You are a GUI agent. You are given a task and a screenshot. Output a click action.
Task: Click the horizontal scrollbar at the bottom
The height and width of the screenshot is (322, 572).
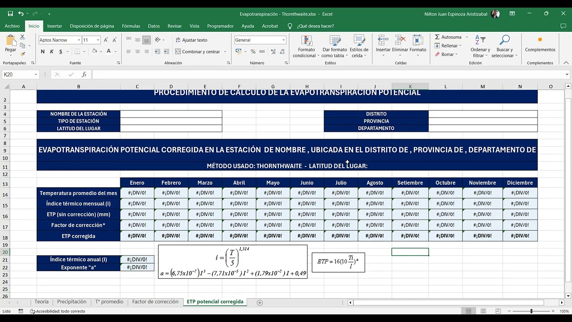coord(456,302)
